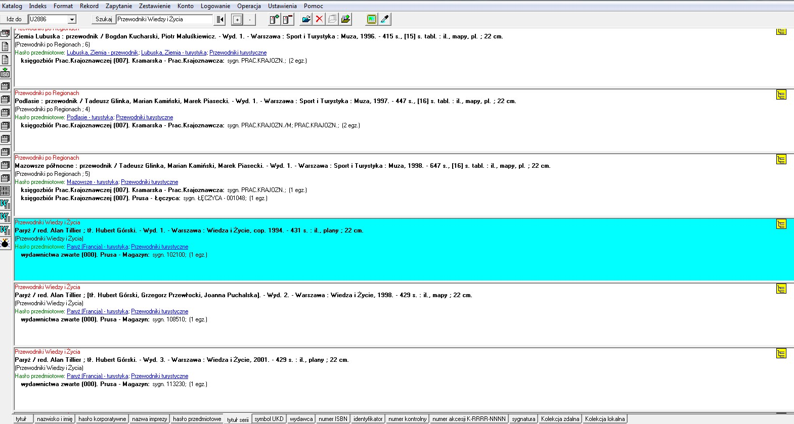Click the folder with green arrow export icon
Image resolution: width=794 pixels, height=424 pixels.
point(345,19)
